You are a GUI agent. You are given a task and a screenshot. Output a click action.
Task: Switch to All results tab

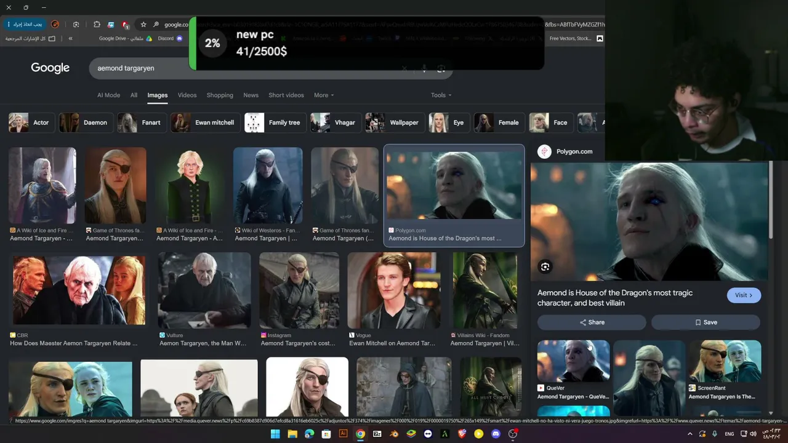click(134, 95)
